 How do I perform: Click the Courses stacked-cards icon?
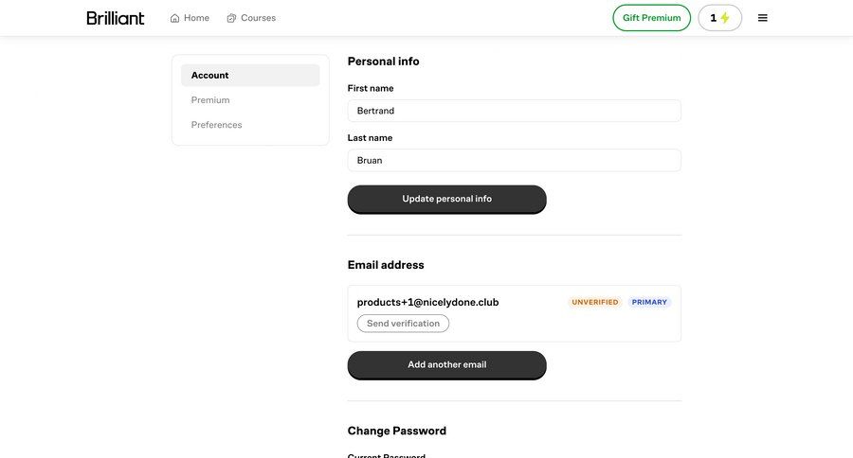pos(231,18)
